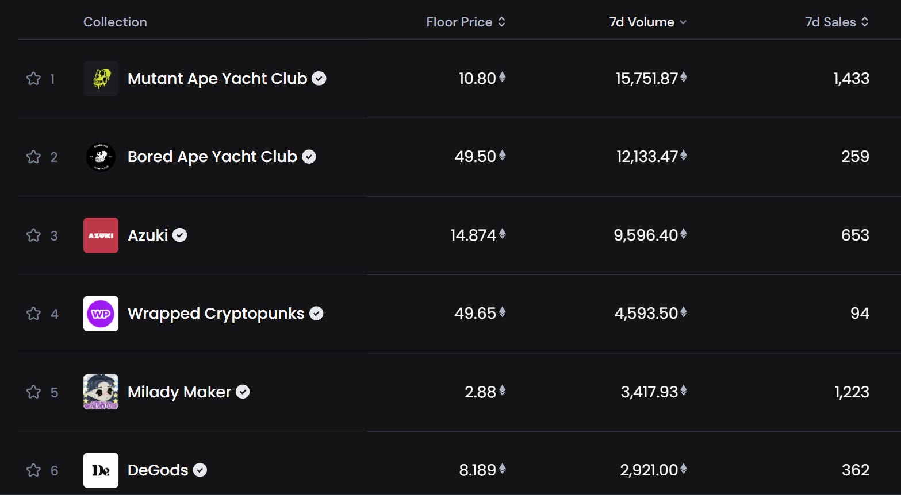This screenshot has width=901, height=495.
Task: Select the DeGods collection name
Action: tap(158, 470)
